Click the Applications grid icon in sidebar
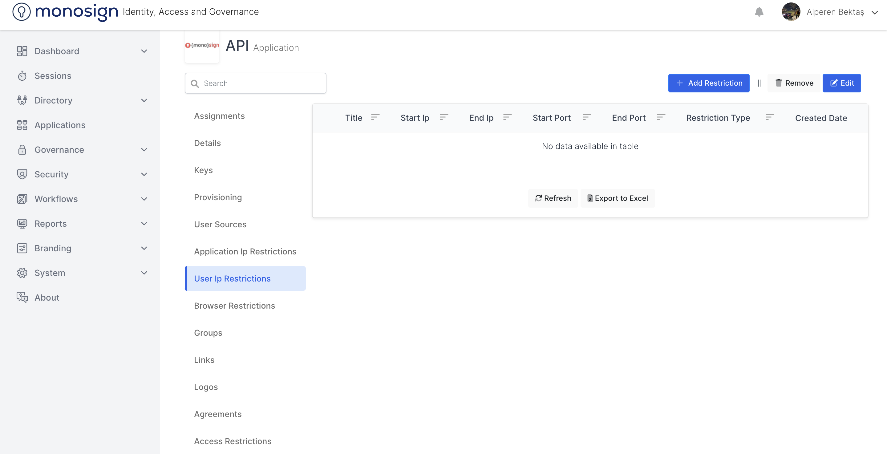The width and height of the screenshot is (887, 454). coord(22,125)
